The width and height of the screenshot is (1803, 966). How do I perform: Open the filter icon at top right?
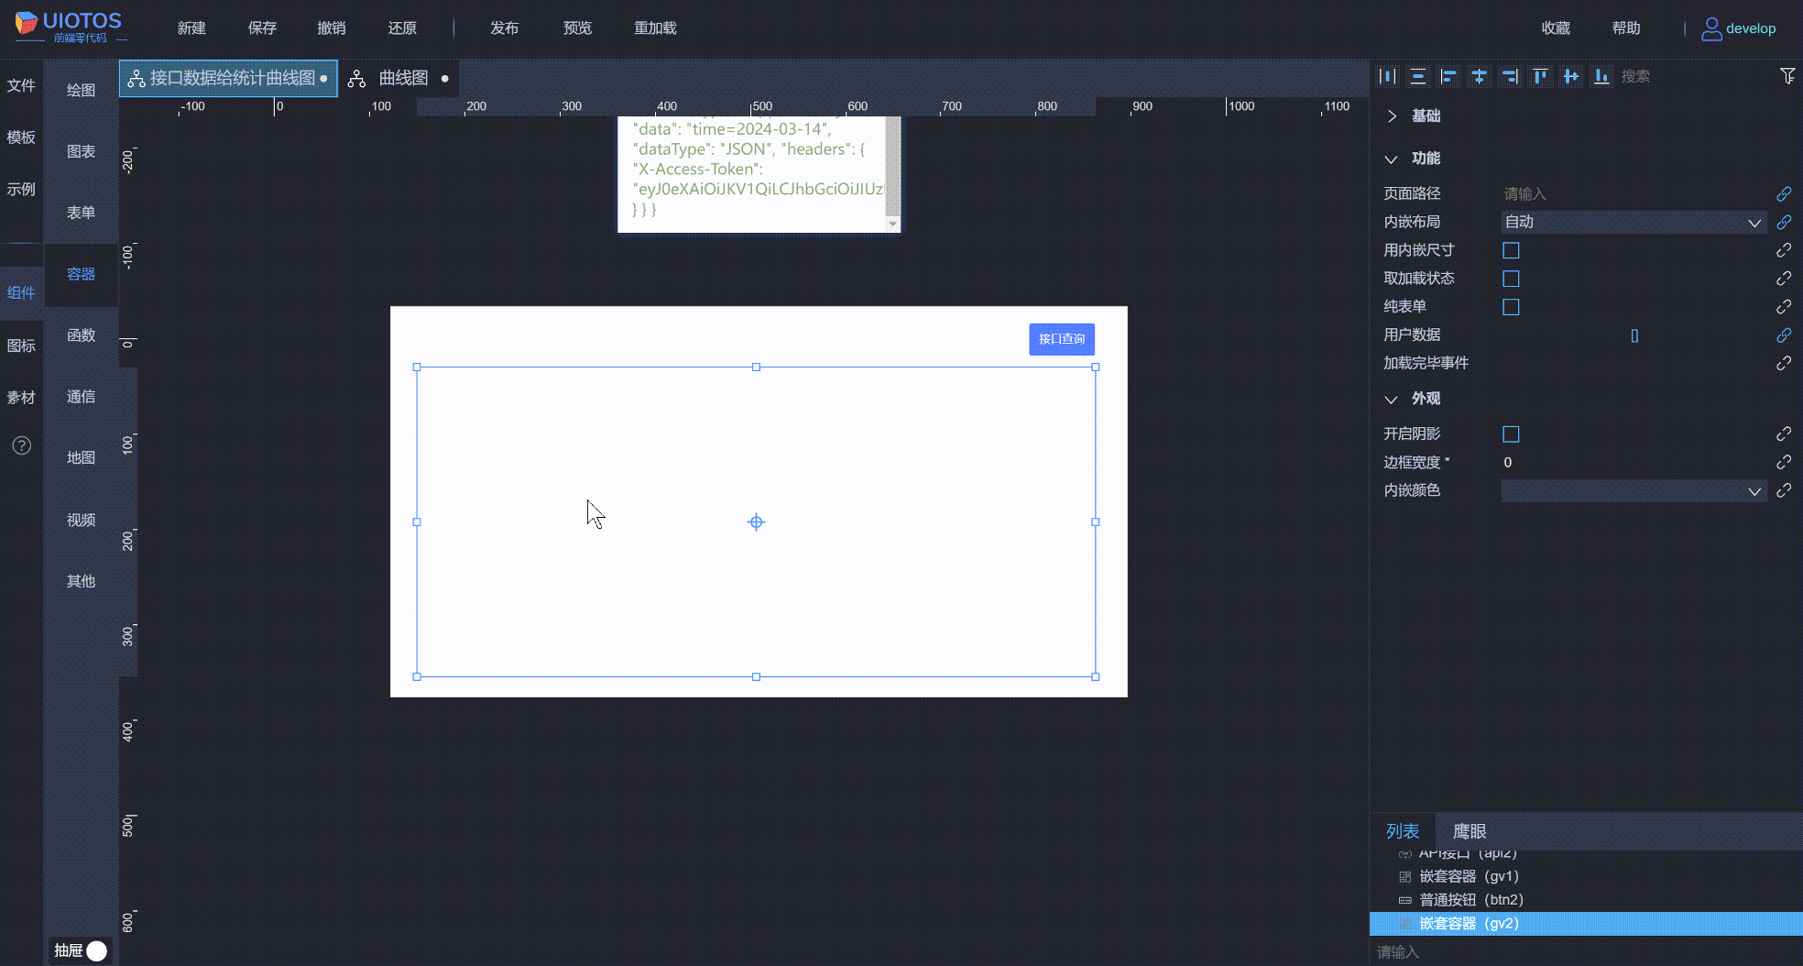[1788, 76]
